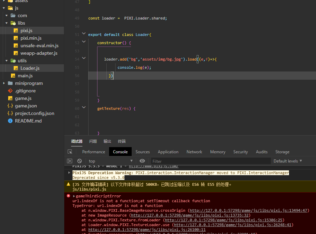Click the libs folder icon
Image resolution: width=316 pixels, height=234 pixels.
[x=13, y=23]
